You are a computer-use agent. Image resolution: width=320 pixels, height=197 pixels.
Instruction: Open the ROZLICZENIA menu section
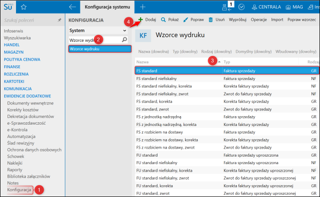tap(16, 74)
